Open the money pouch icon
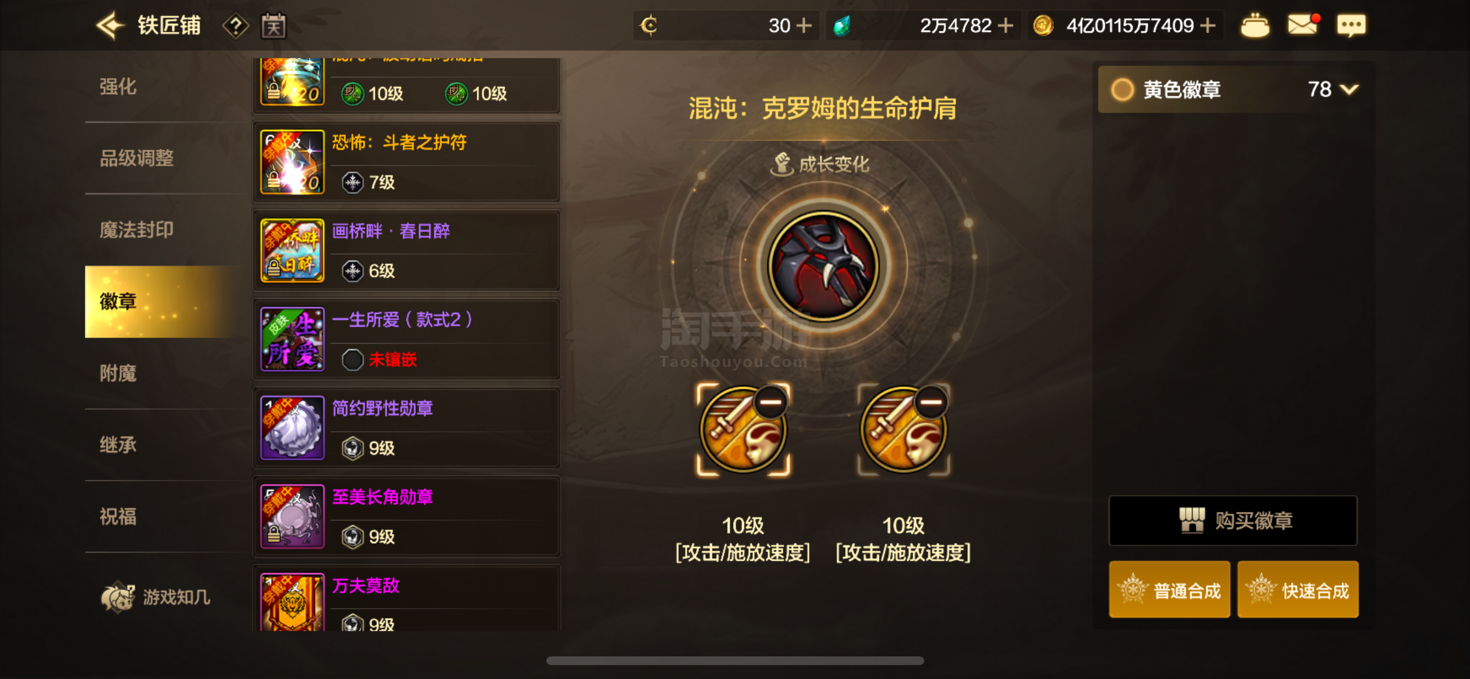1470x679 pixels. [1255, 26]
